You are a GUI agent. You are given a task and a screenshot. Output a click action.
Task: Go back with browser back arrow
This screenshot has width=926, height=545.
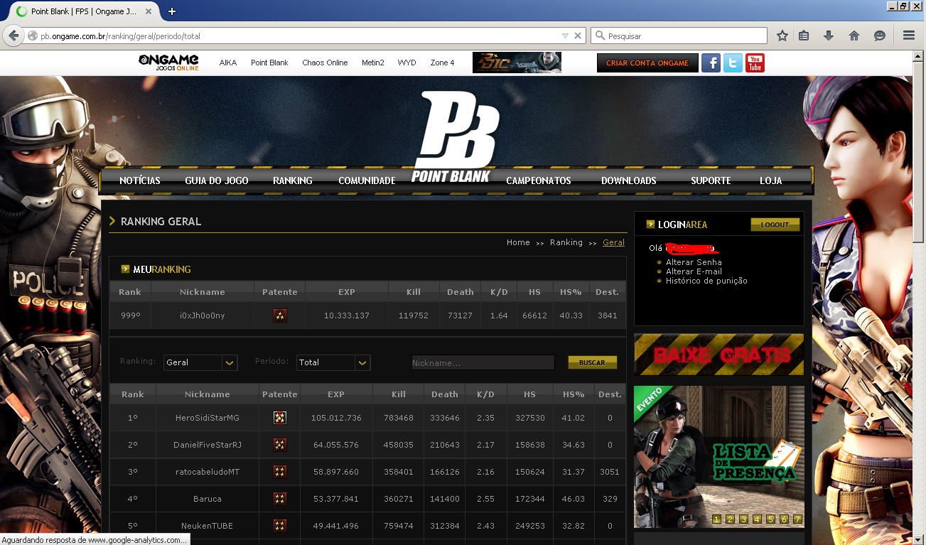click(x=13, y=36)
